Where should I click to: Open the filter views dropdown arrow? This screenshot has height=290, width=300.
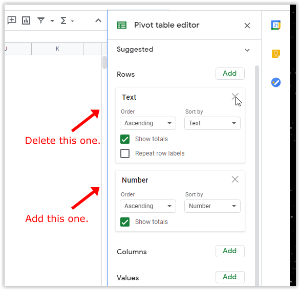pos(52,21)
